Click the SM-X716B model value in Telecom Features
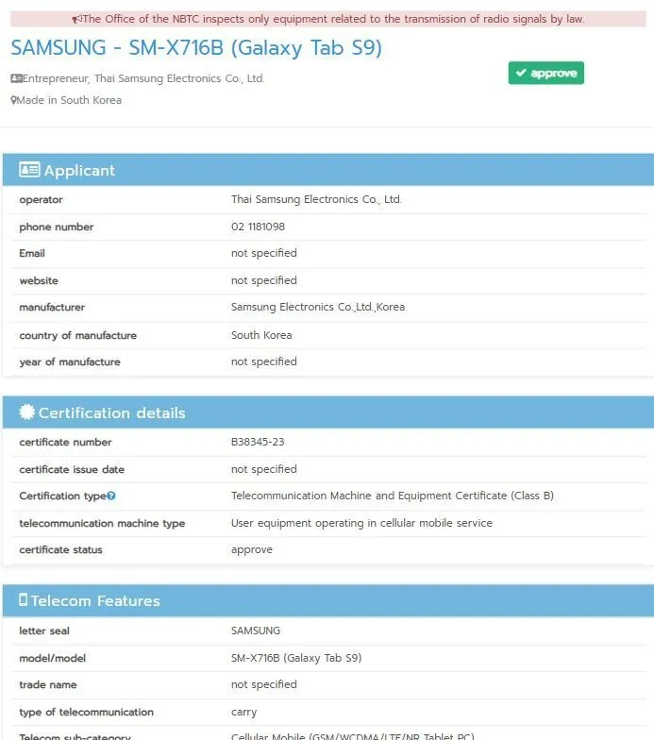The image size is (654, 740). [x=295, y=658]
